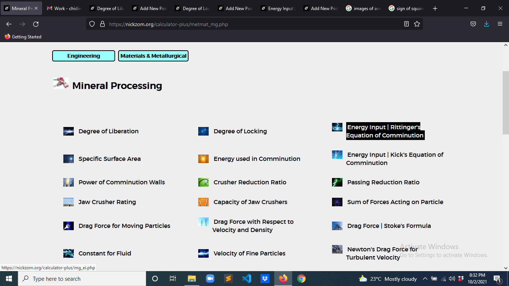
Task: Open Google Chrome from the taskbar
Action: (301, 279)
